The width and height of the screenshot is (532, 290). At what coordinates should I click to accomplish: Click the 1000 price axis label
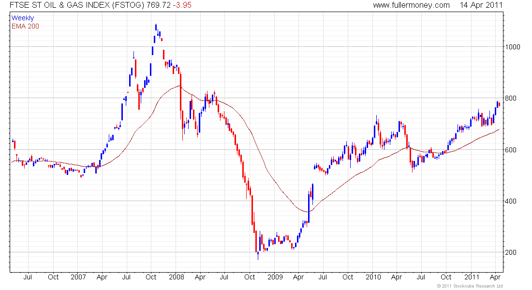tap(513, 47)
